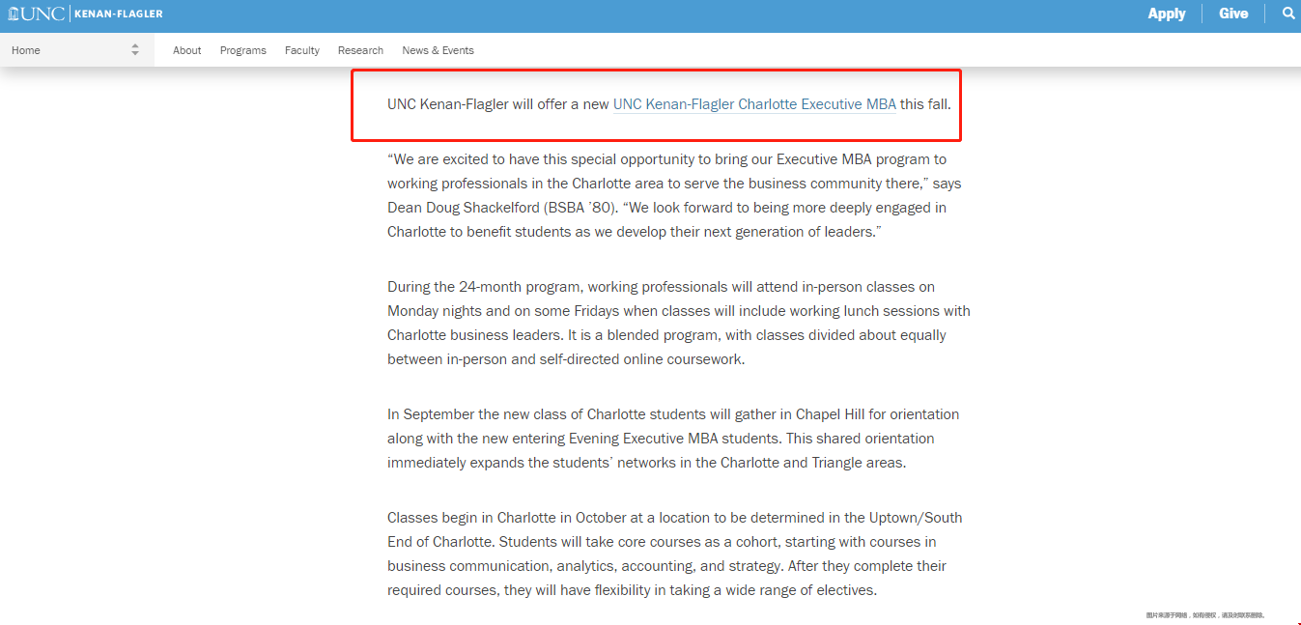Click the paragraph starting 'Classes begin in Charlotte'
The image size is (1301, 625).
click(674, 554)
